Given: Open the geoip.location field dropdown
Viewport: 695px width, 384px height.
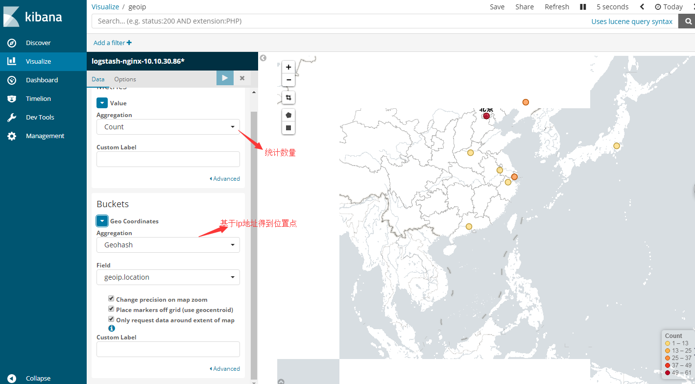Looking at the screenshot, I should pos(168,277).
